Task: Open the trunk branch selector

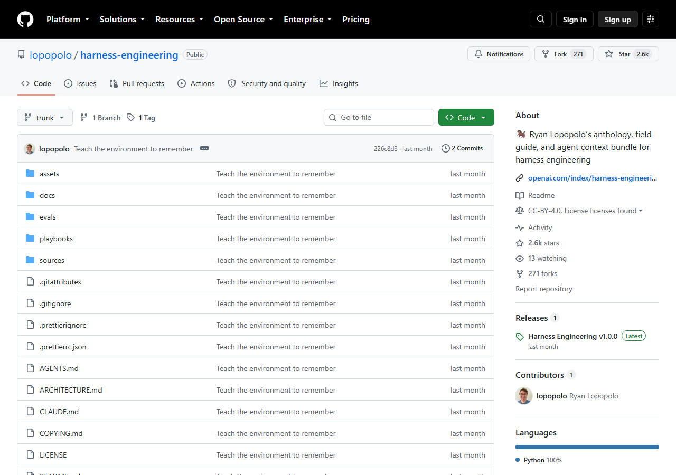Action: pyautogui.click(x=45, y=117)
